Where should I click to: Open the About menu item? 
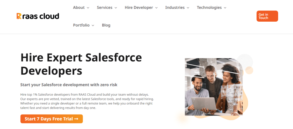pyautogui.click(x=79, y=8)
